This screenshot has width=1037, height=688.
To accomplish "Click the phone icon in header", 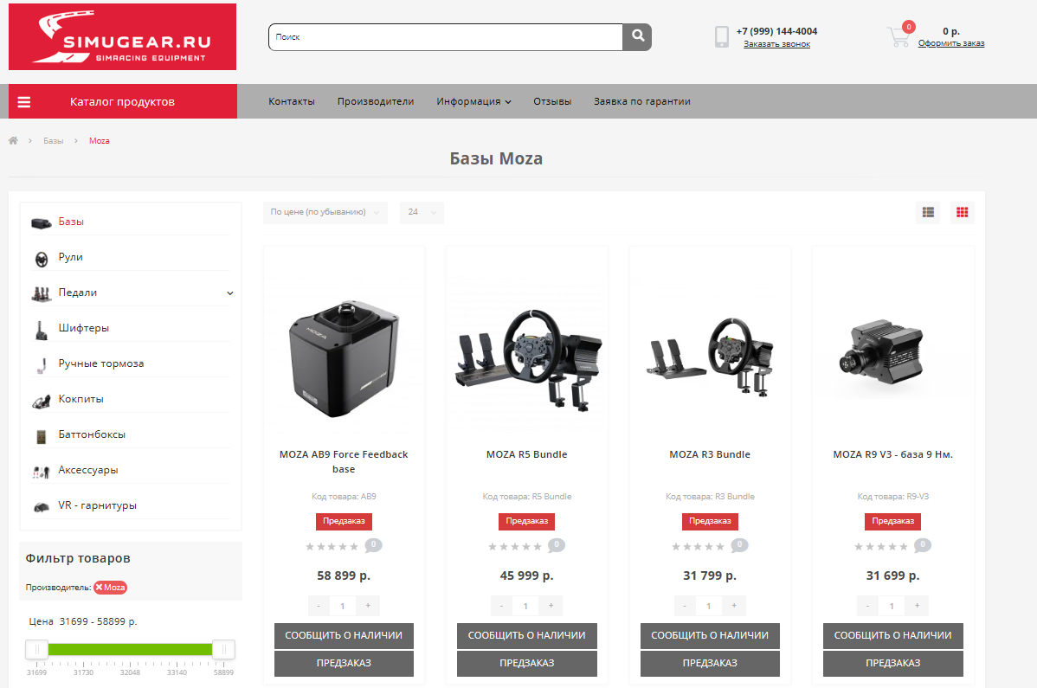I will pos(722,36).
